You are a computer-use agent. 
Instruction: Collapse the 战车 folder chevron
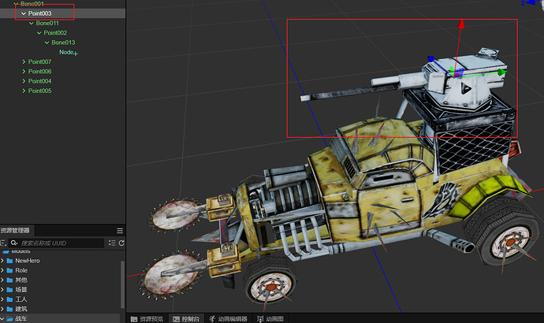2,319
